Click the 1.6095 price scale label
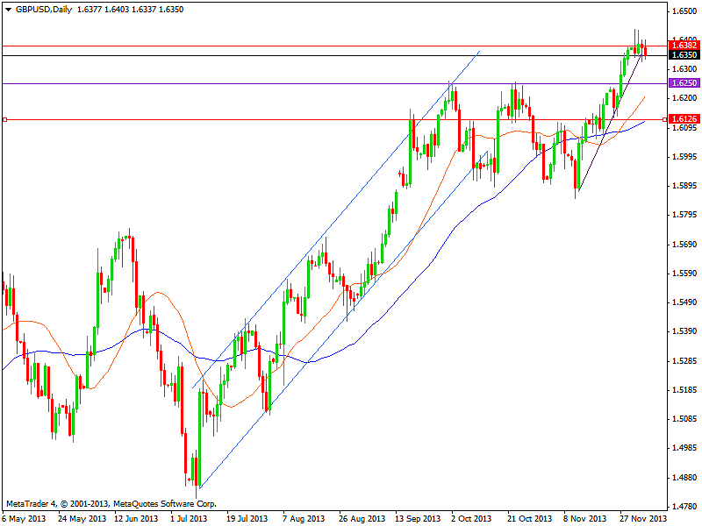 (x=684, y=128)
